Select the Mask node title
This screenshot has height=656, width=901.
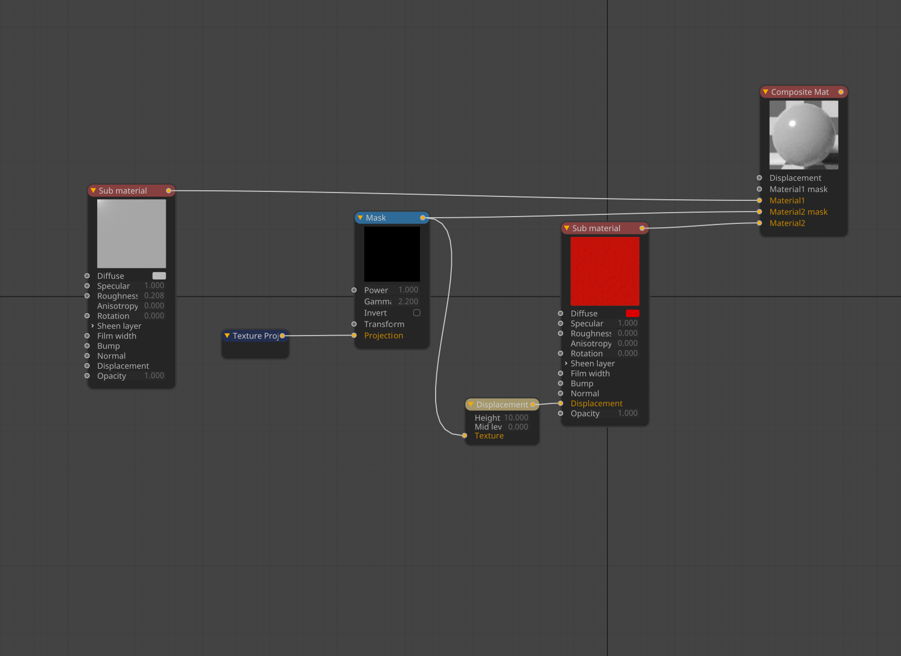point(376,218)
